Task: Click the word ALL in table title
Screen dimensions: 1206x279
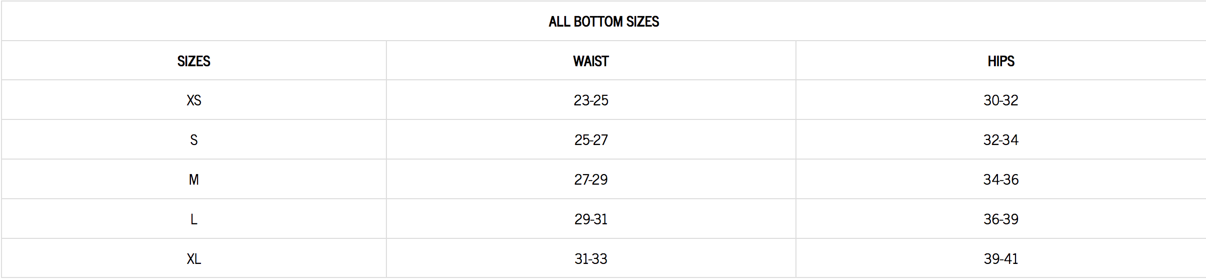Action: point(559,22)
